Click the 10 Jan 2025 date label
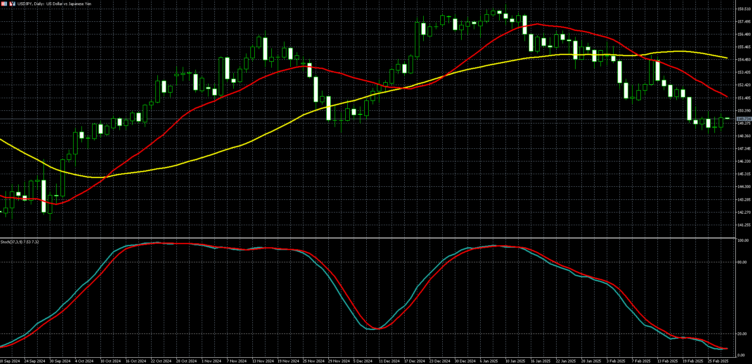752x364 pixels. tap(515, 361)
